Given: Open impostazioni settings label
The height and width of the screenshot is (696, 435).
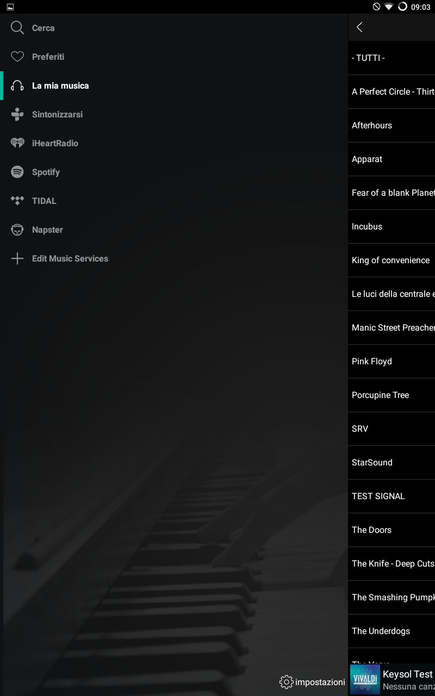Looking at the screenshot, I should [x=320, y=682].
